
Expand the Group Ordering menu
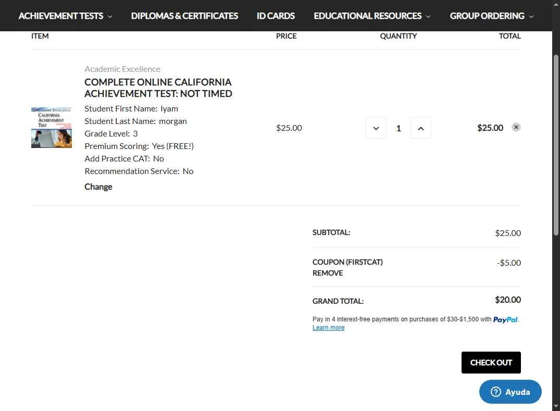[x=491, y=16]
